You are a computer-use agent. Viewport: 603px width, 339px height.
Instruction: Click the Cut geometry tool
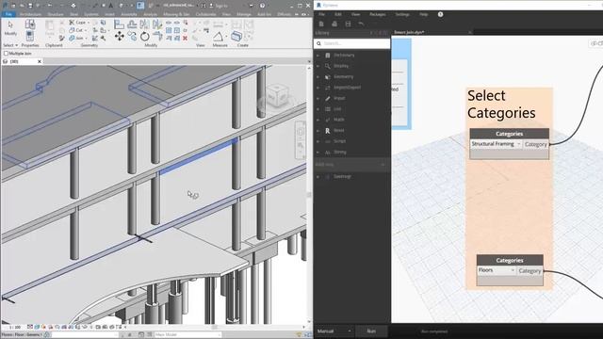point(77,30)
